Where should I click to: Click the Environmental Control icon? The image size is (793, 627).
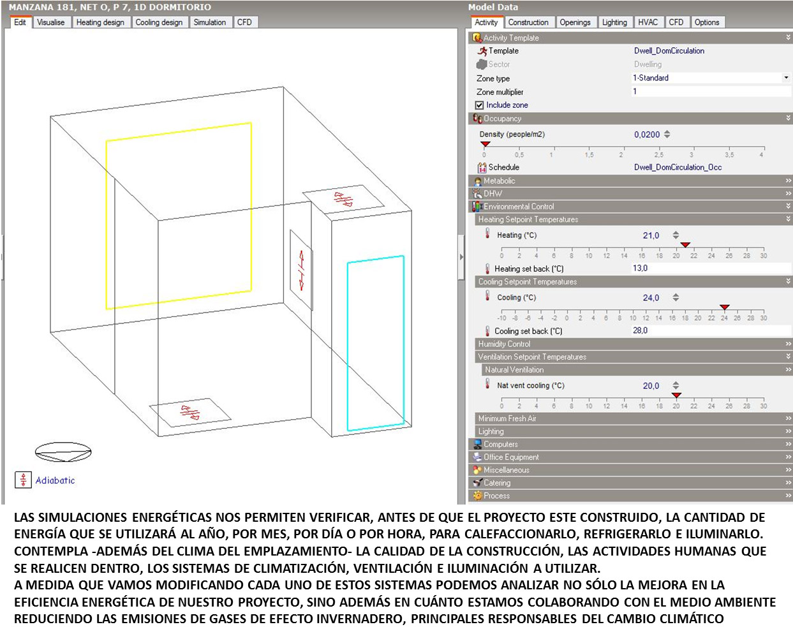477,207
